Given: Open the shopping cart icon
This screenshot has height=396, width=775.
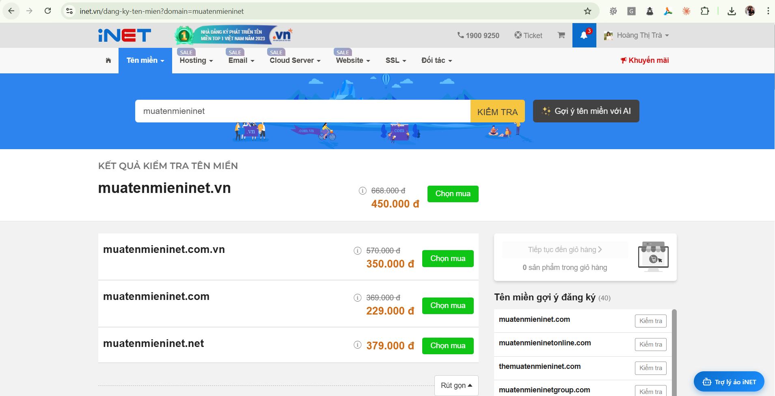Looking at the screenshot, I should [x=561, y=35].
